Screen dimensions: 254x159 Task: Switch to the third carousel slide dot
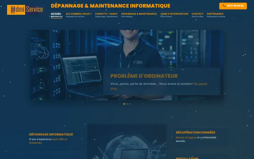(x=130, y=104)
